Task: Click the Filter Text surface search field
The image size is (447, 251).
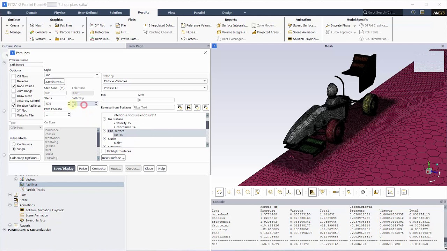Action: pos(154,107)
